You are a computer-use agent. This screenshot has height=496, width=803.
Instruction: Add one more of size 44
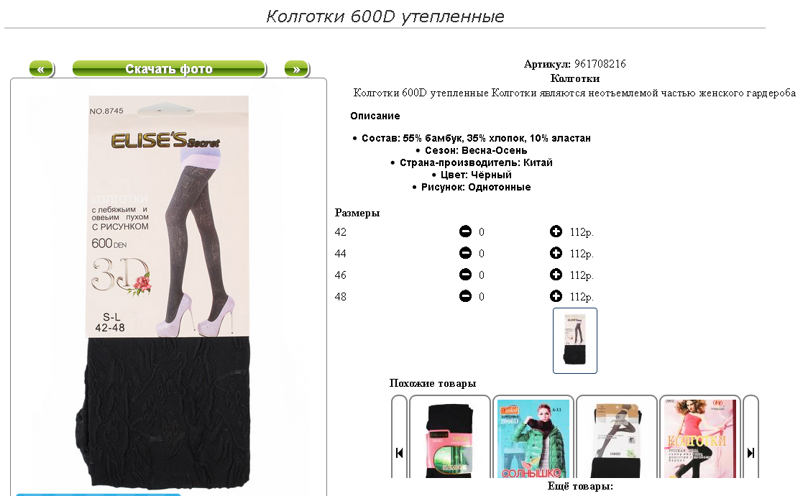(x=556, y=253)
